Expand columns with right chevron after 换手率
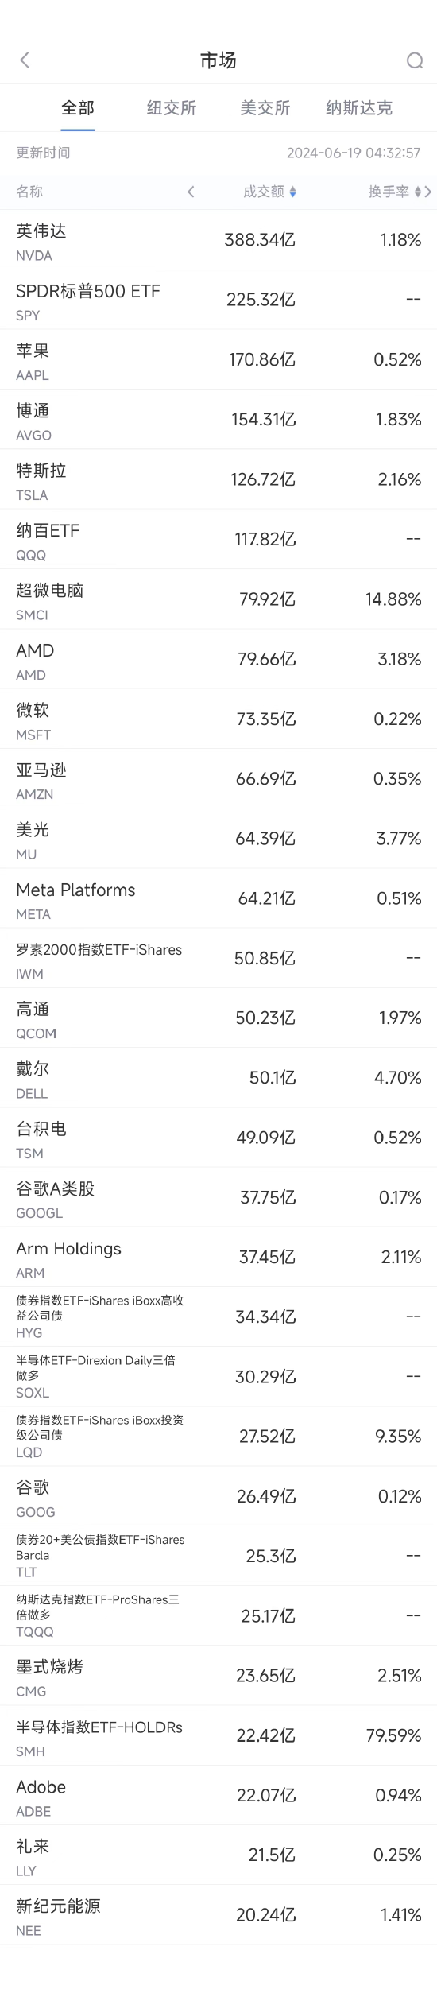Screen dimensions: 437x1993 click(429, 192)
